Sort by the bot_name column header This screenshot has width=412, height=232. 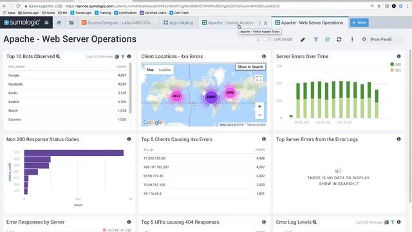[x=17, y=66]
